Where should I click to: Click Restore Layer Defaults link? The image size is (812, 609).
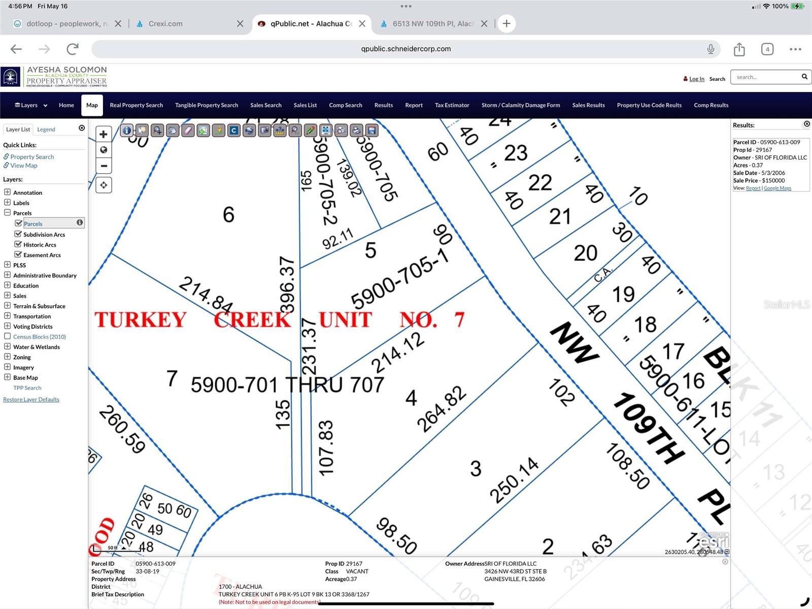[31, 400]
